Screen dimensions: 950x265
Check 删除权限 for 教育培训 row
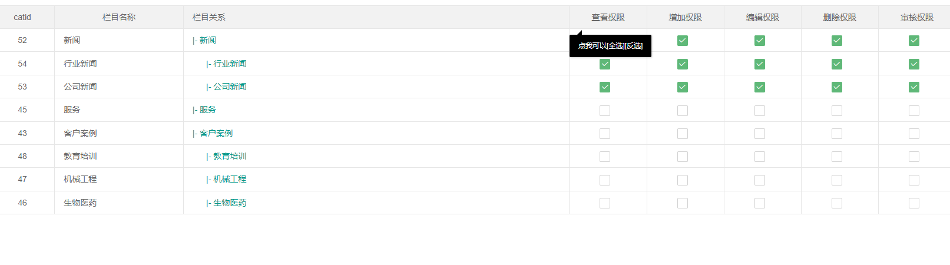pos(837,157)
